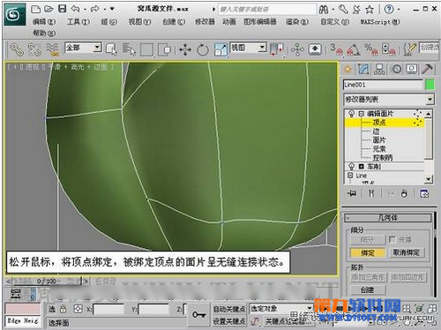The height and width of the screenshot is (330, 441).
Task: Save the scene with the floppy disk icon
Action: tap(63, 9)
